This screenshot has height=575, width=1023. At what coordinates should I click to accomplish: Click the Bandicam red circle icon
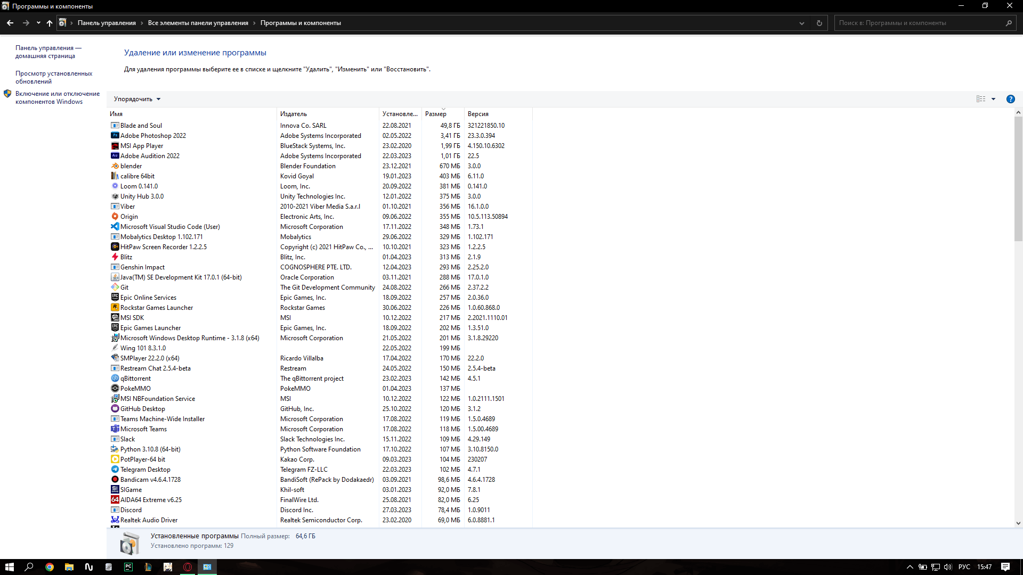[x=115, y=480]
